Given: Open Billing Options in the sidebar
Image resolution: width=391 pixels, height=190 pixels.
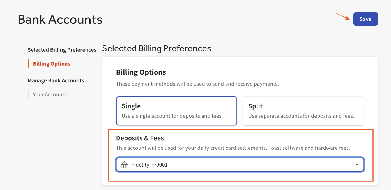Looking at the screenshot, I should coord(51,63).
